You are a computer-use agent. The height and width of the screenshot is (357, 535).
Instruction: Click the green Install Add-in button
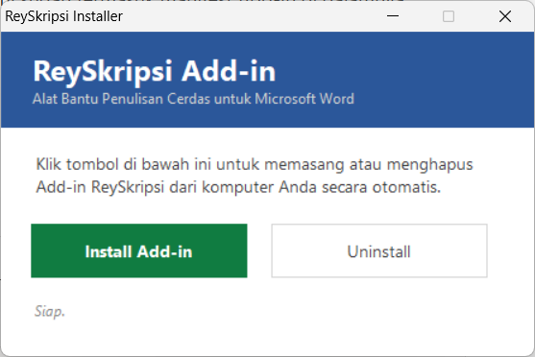pos(139,250)
